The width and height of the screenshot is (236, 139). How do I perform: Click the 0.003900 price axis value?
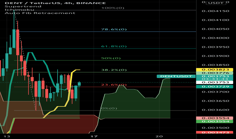[215, 56]
